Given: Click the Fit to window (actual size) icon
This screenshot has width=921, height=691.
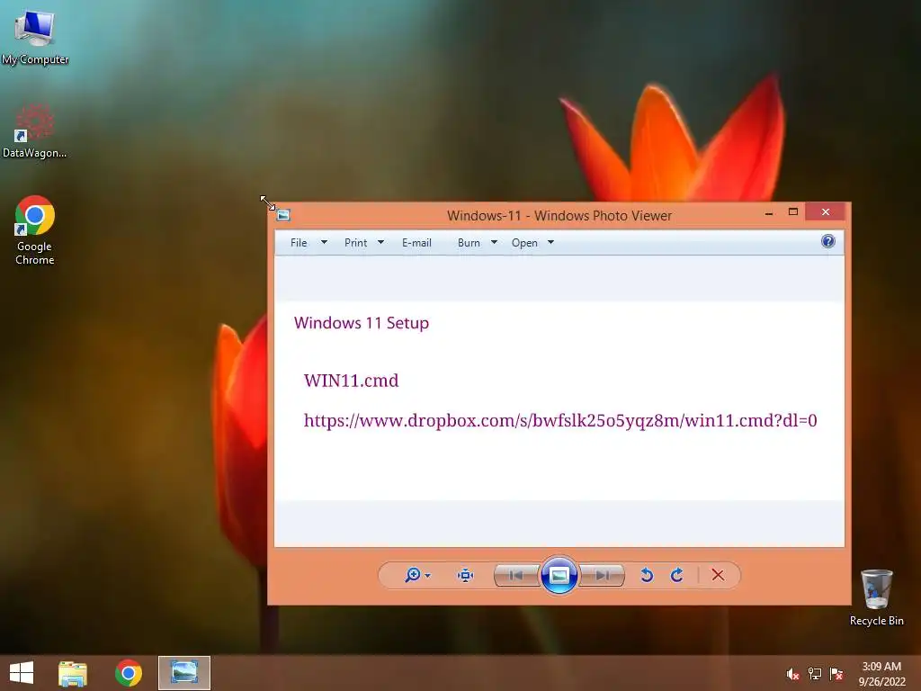Looking at the screenshot, I should point(465,575).
